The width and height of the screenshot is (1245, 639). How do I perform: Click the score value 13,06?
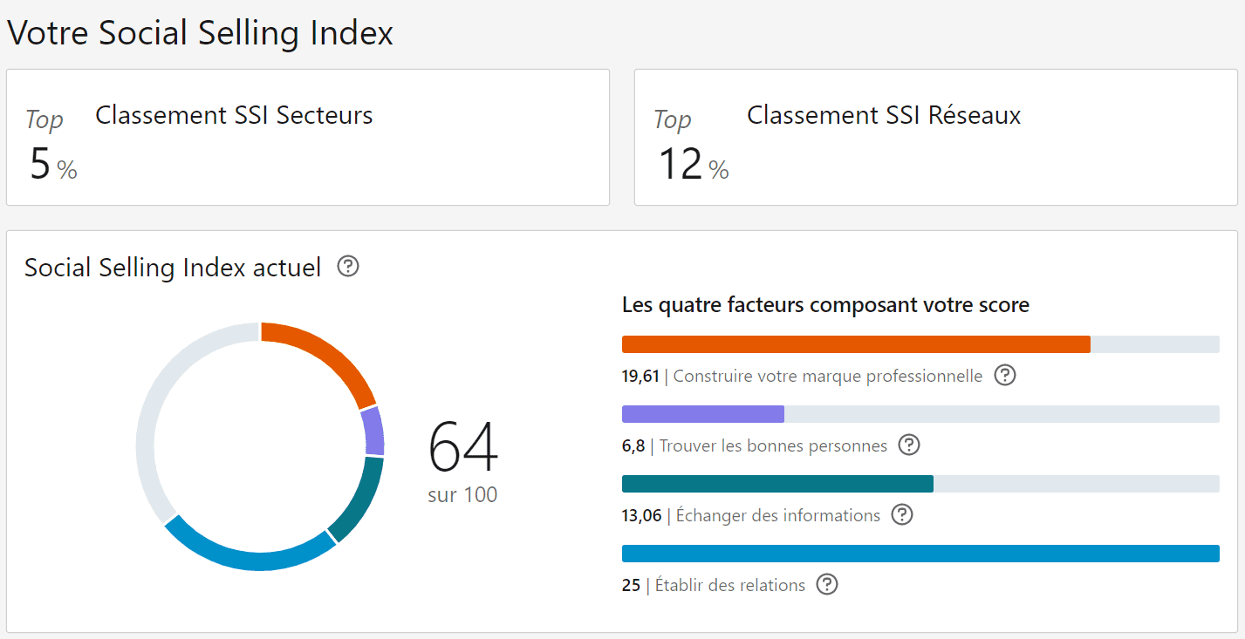tap(642, 516)
